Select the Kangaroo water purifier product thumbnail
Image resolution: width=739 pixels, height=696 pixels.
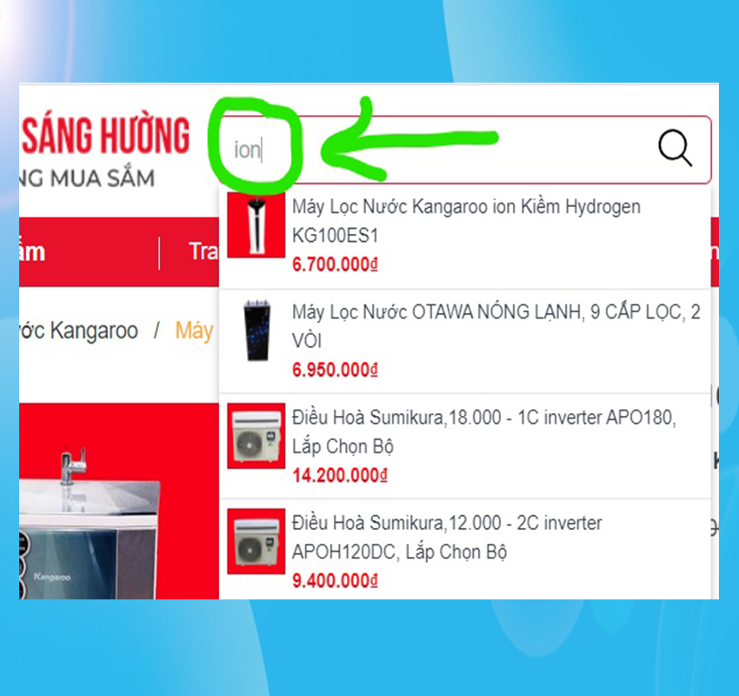point(256,224)
